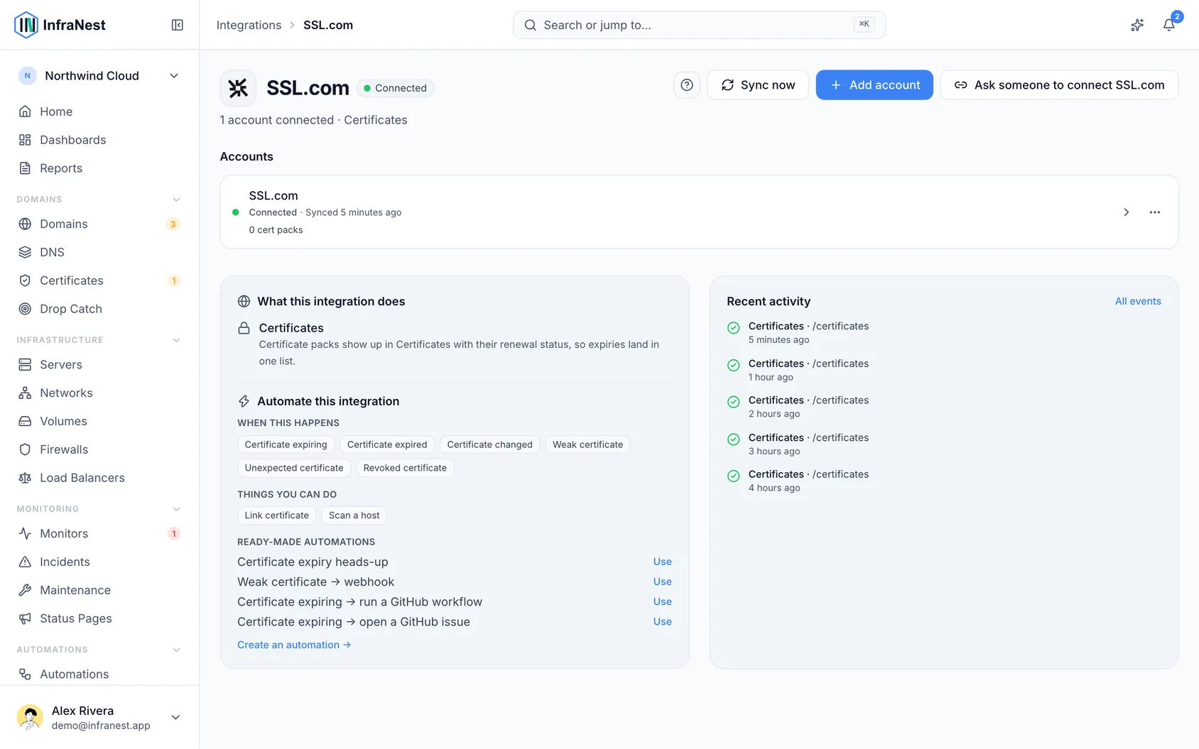Collapse the Monitoring sidebar section
The height and width of the screenshot is (749, 1199).
(176, 509)
